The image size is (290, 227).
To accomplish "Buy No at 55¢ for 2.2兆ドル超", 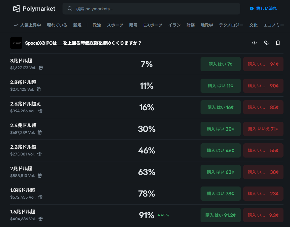I will point(263,150).
